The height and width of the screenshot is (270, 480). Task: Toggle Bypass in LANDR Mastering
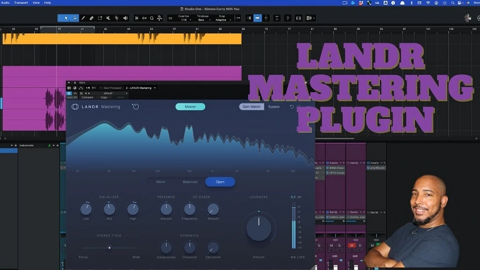point(274,107)
